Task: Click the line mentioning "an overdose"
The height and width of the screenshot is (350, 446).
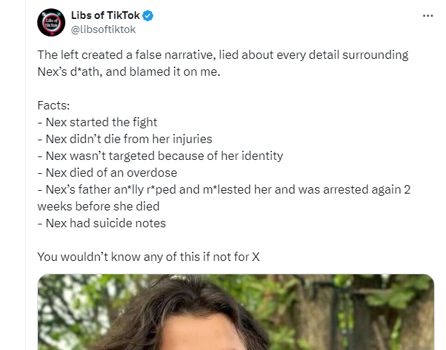Action: pos(107,173)
